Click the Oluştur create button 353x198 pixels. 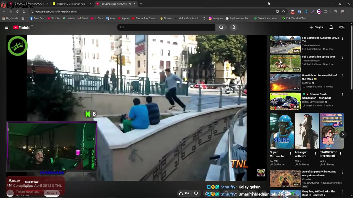point(316,27)
